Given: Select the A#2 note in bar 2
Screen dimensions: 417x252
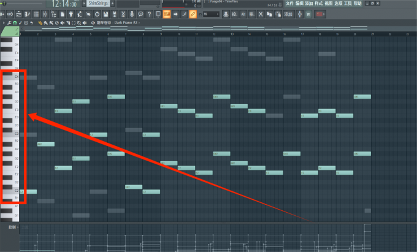Looking at the screenshot, I should [x=46, y=144].
